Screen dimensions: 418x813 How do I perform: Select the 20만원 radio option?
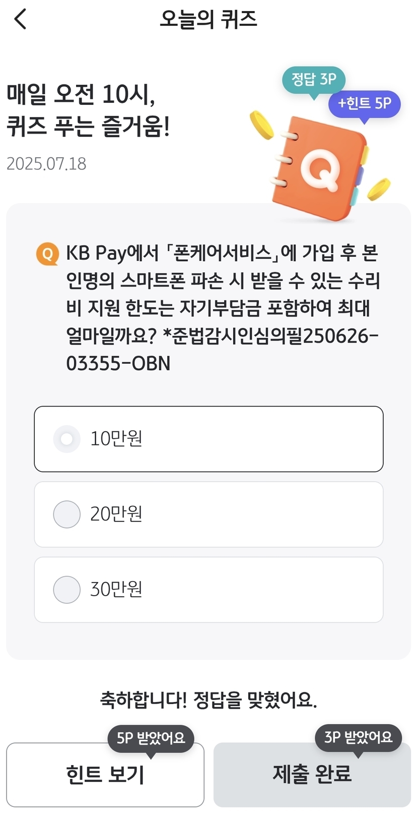point(67,514)
